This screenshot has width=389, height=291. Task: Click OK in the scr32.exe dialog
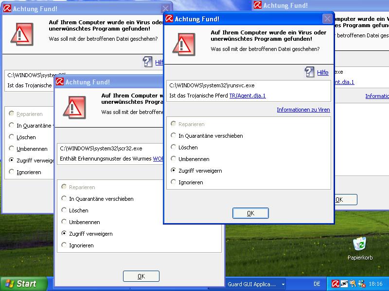141,276
